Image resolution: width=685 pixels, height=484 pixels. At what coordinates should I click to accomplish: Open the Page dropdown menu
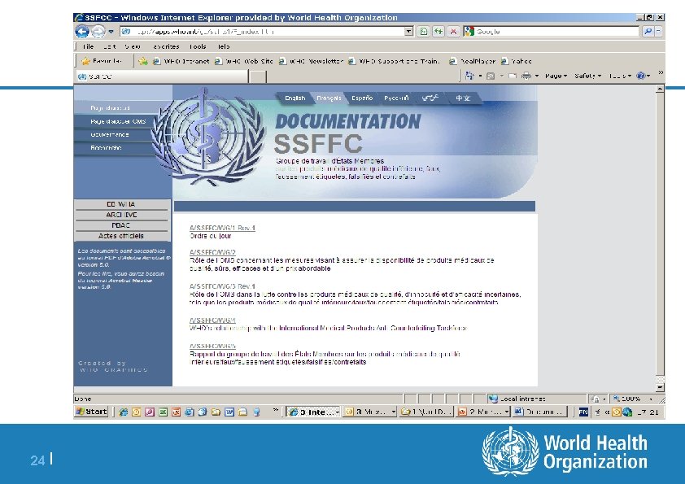(x=556, y=76)
